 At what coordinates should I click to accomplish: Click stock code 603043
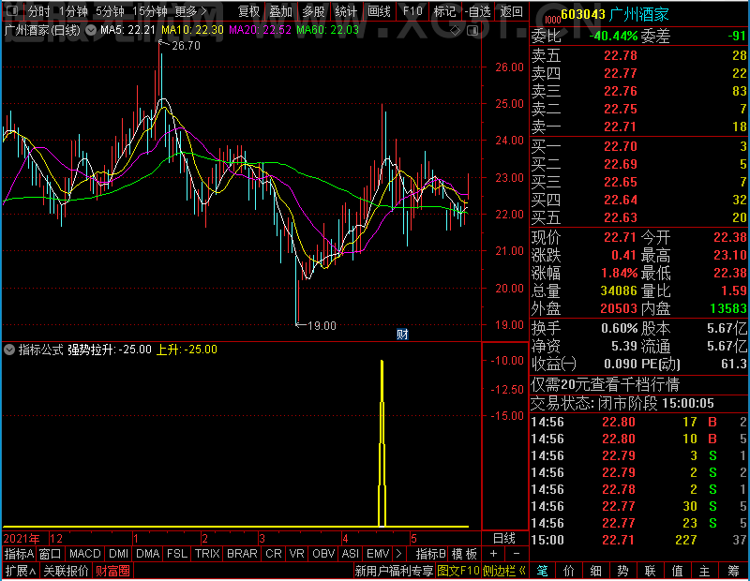(x=583, y=14)
